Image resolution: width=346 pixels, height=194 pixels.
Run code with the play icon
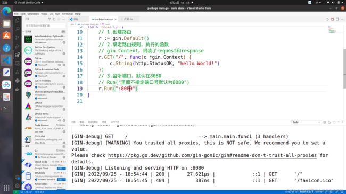(328, 19)
